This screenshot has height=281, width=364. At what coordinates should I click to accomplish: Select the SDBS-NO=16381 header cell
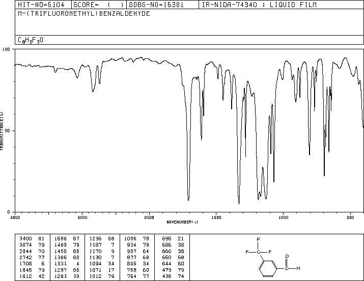click(156, 5)
